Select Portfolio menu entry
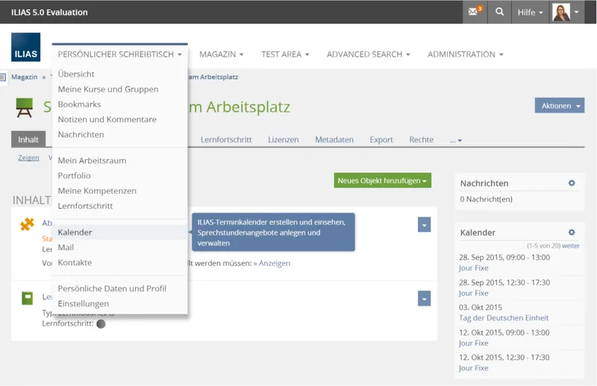This screenshot has width=597, height=386. point(74,176)
